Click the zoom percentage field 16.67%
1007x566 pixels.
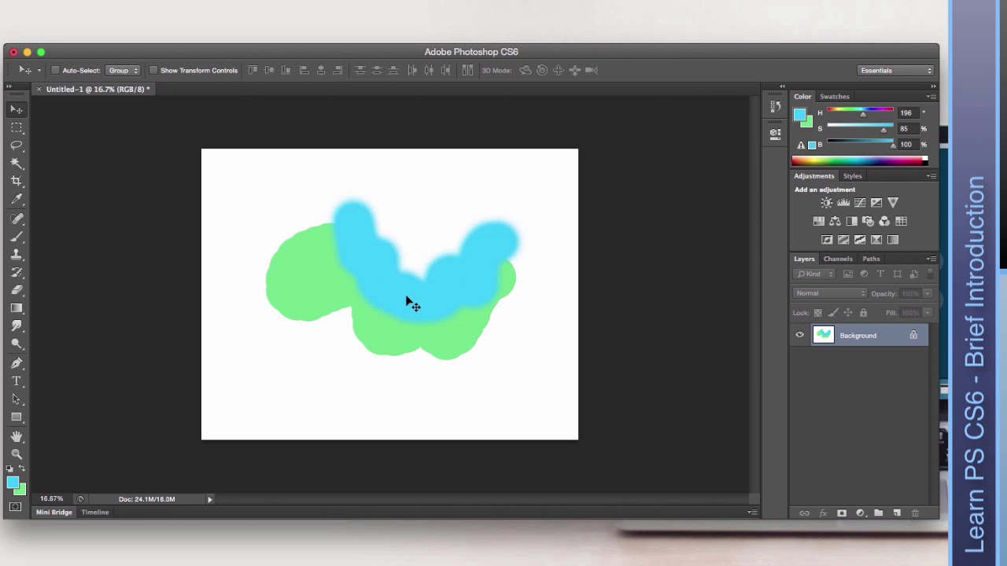click(x=52, y=499)
